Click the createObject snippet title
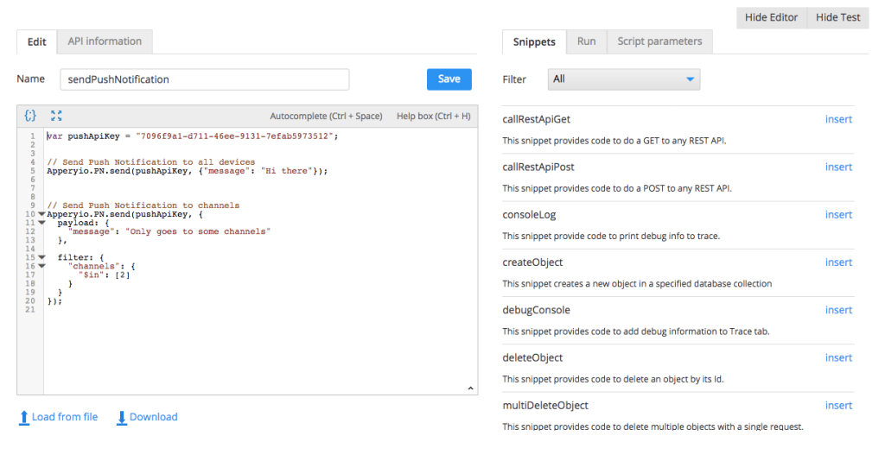This screenshot has height=461, width=885. click(532, 262)
